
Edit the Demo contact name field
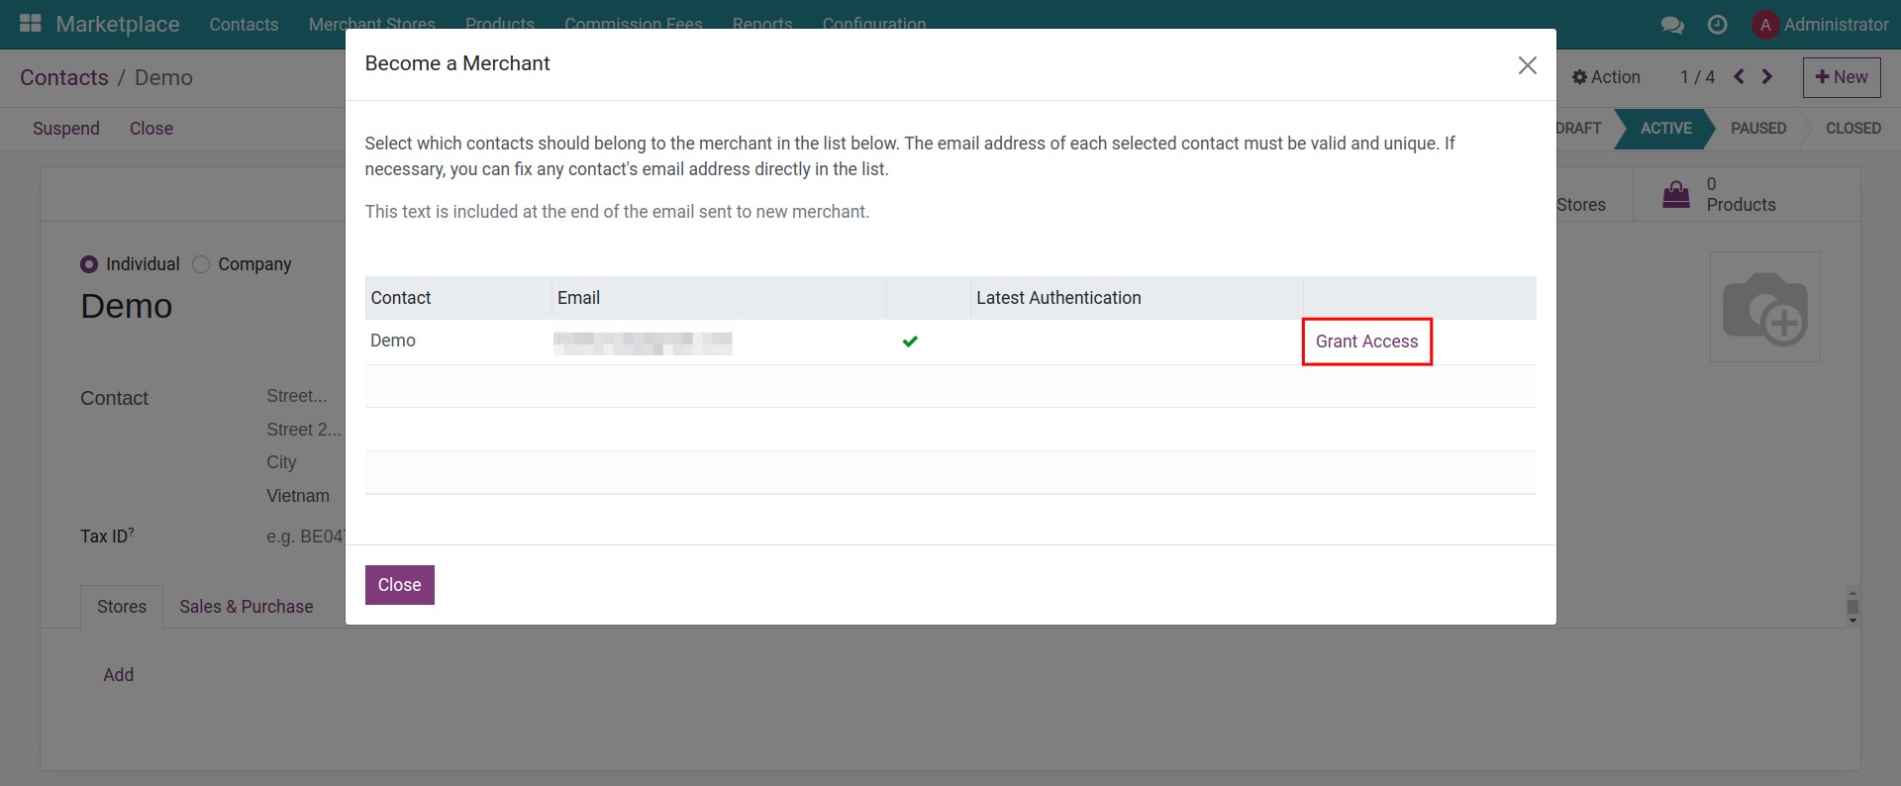pyautogui.click(x=127, y=307)
